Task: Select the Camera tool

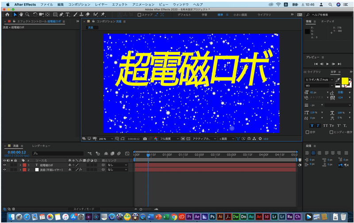Action: (x=41, y=15)
